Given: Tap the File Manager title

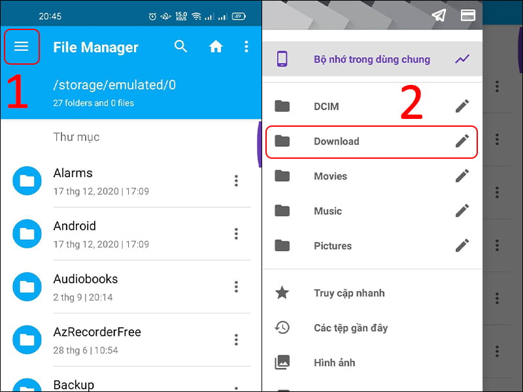Looking at the screenshot, I should (x=95, y=47).
